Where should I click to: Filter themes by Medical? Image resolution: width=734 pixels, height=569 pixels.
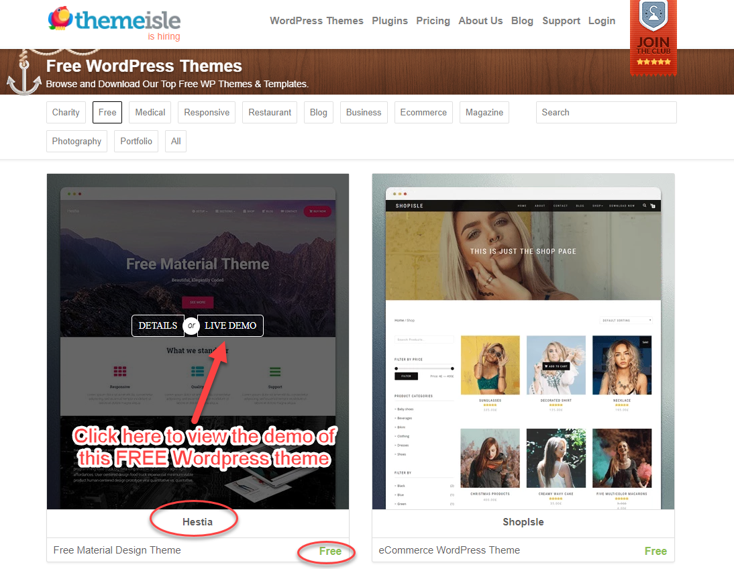(x=150, y=113)
